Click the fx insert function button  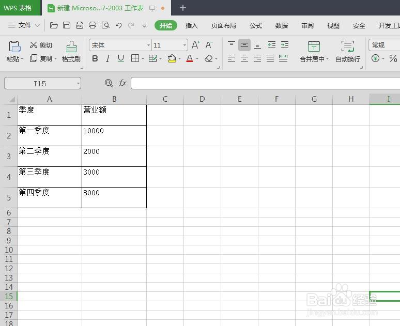click(x=122, y=83)
